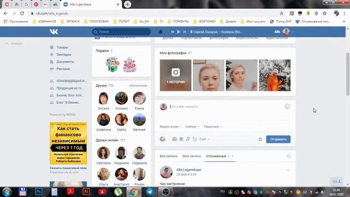Expand the Ещё attachments dropdown
Image resolution: width=350 pixels, height=197 pixels.
(205, 139)
